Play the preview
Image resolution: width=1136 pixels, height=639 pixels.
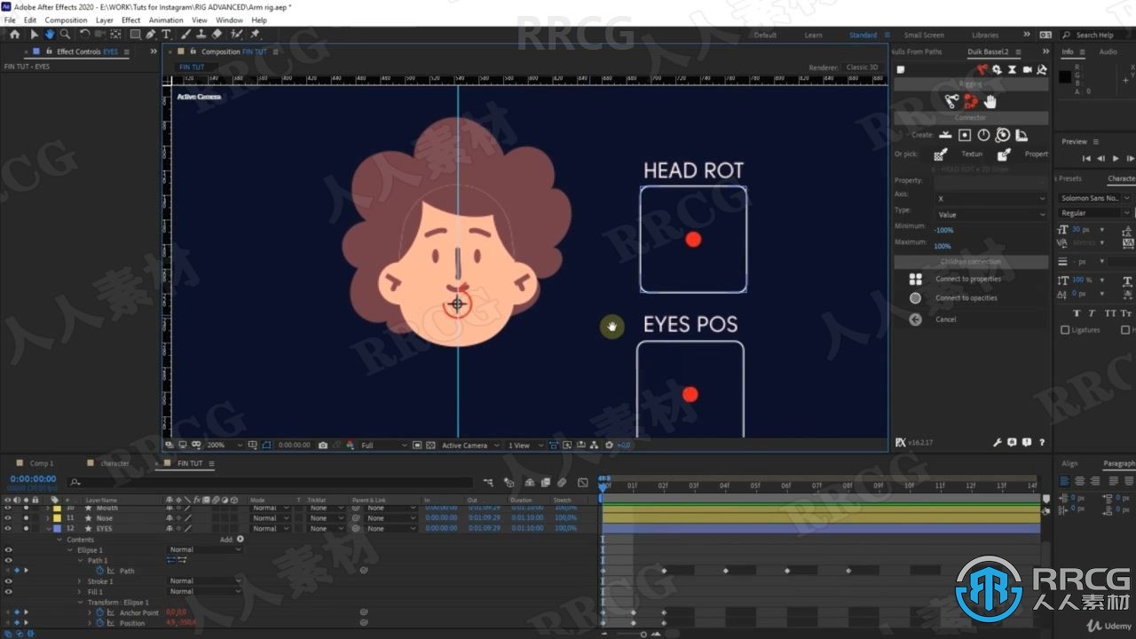(x=1116, y=158)
